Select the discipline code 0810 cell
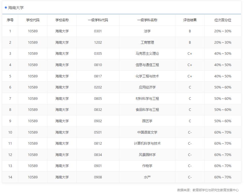The height and width of the screenshot is (194, 247). 97,65
